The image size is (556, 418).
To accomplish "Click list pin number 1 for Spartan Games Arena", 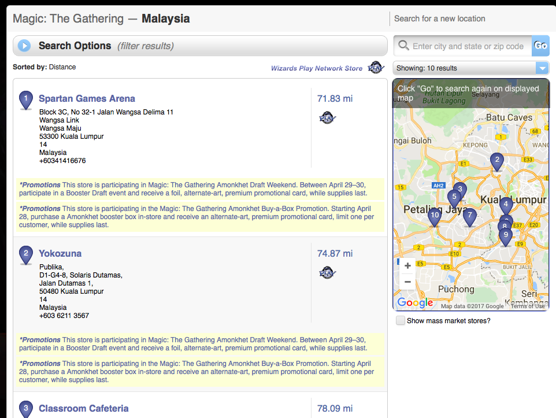I will [x=26, y=101].
